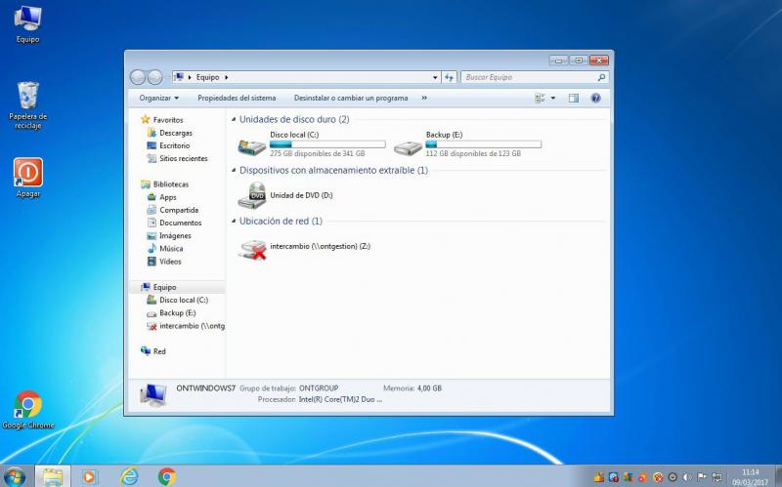The height and width of the screenshot is (487, 782).
Task: Collapse the Unidades de disco duro group
Action: [x=234, y=119]
